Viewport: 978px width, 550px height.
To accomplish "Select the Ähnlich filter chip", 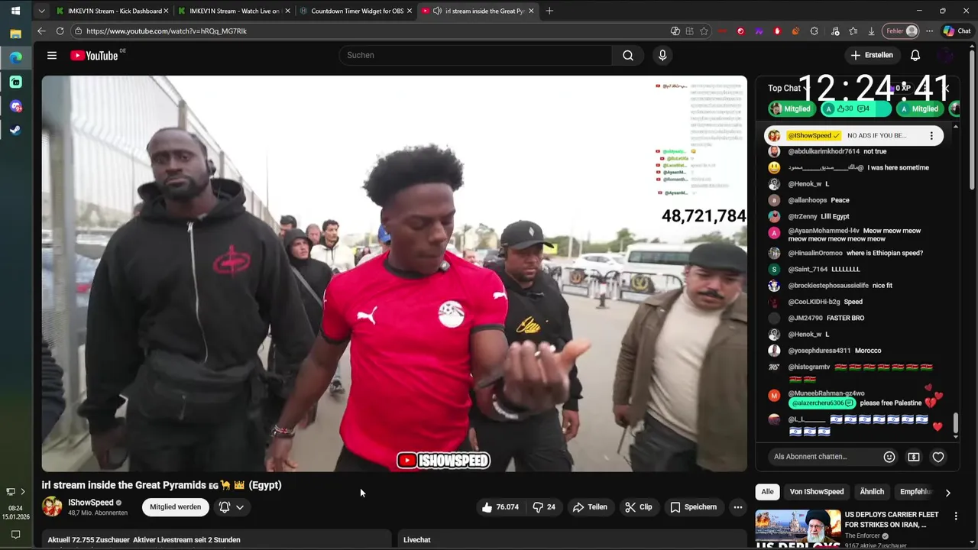I will tap(872, 492).
